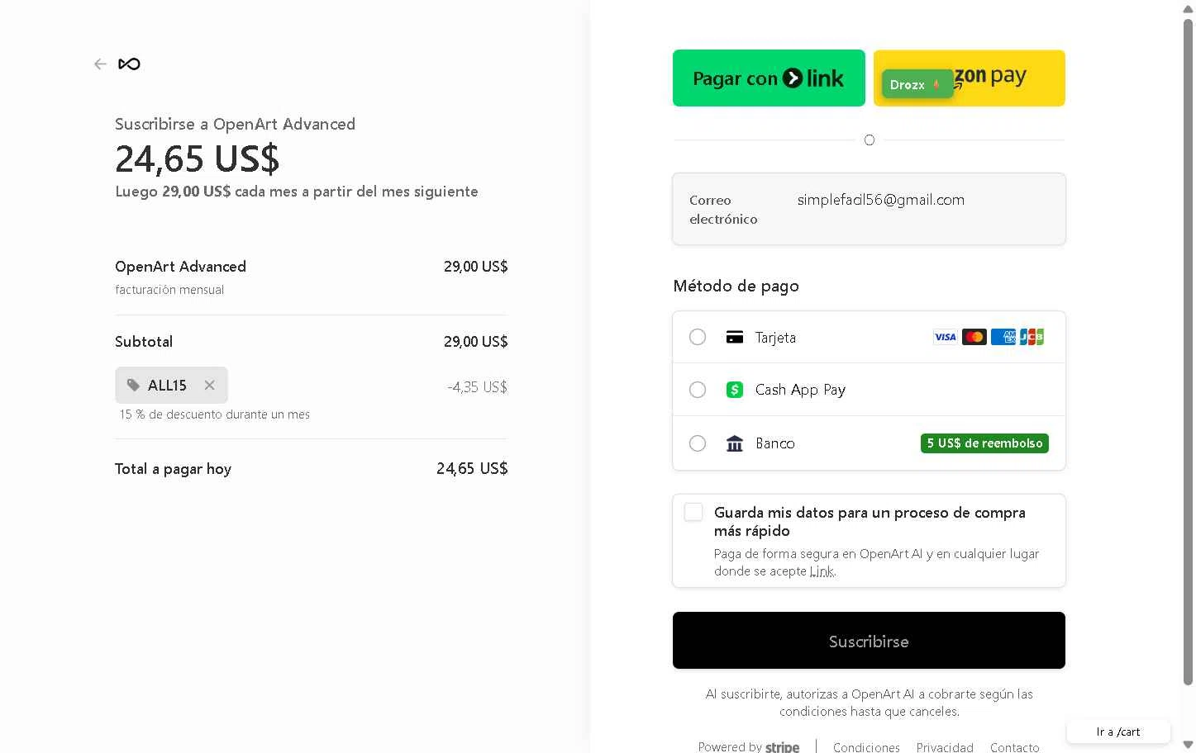
Task: Click the 15 % de descuento text
Action: point(215,414)
